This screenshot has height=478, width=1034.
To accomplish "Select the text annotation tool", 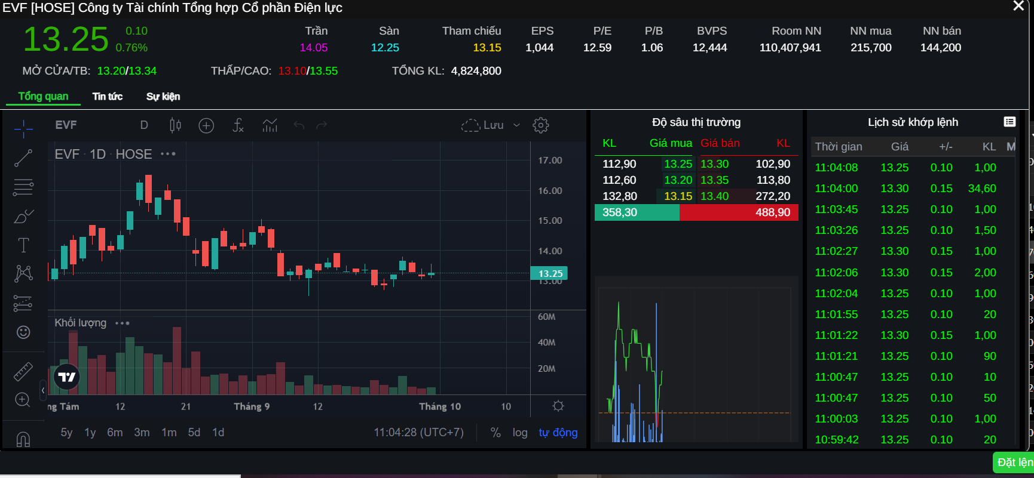I will 23,245.
